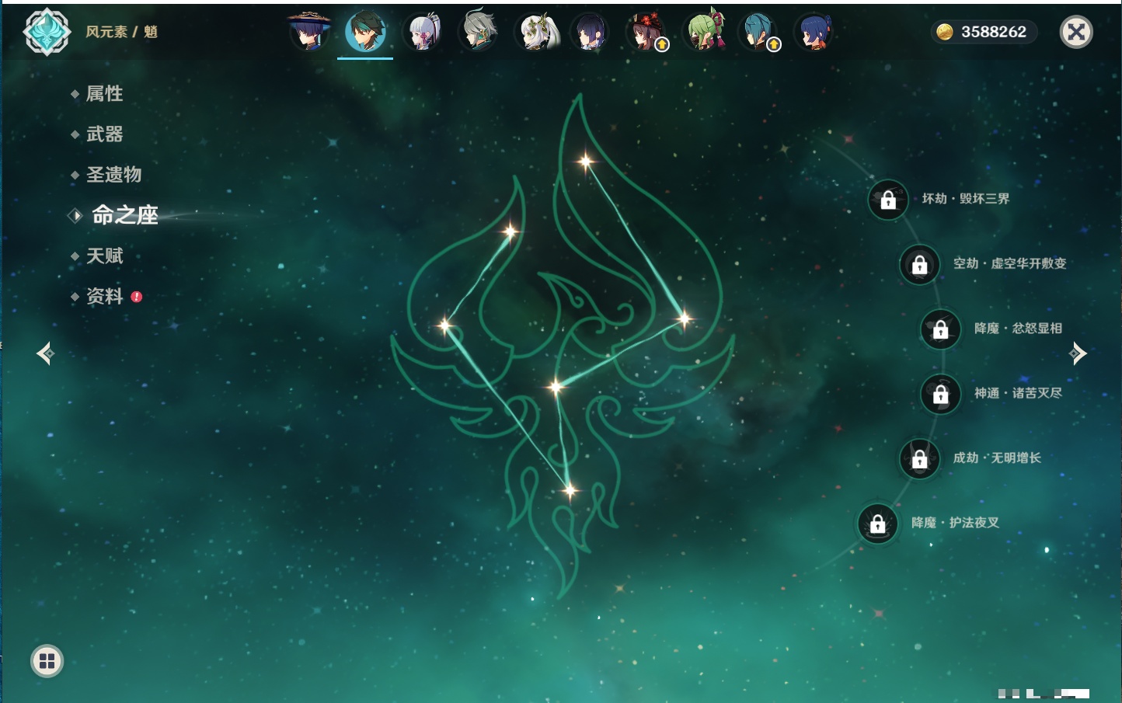1122x703 pixels.
Task: Open the 天赋 talents menu
Action: click(x=104, y=256)
